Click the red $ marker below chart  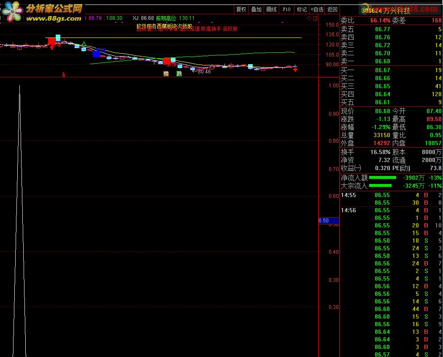[x=64, y=75]
